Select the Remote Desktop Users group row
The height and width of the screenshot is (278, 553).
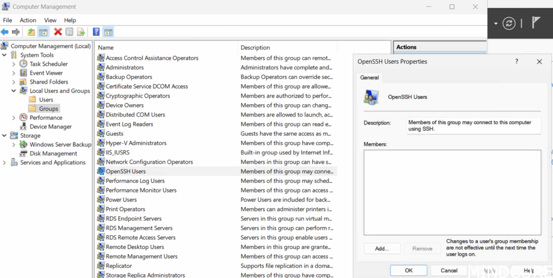(x=216, y=247)
